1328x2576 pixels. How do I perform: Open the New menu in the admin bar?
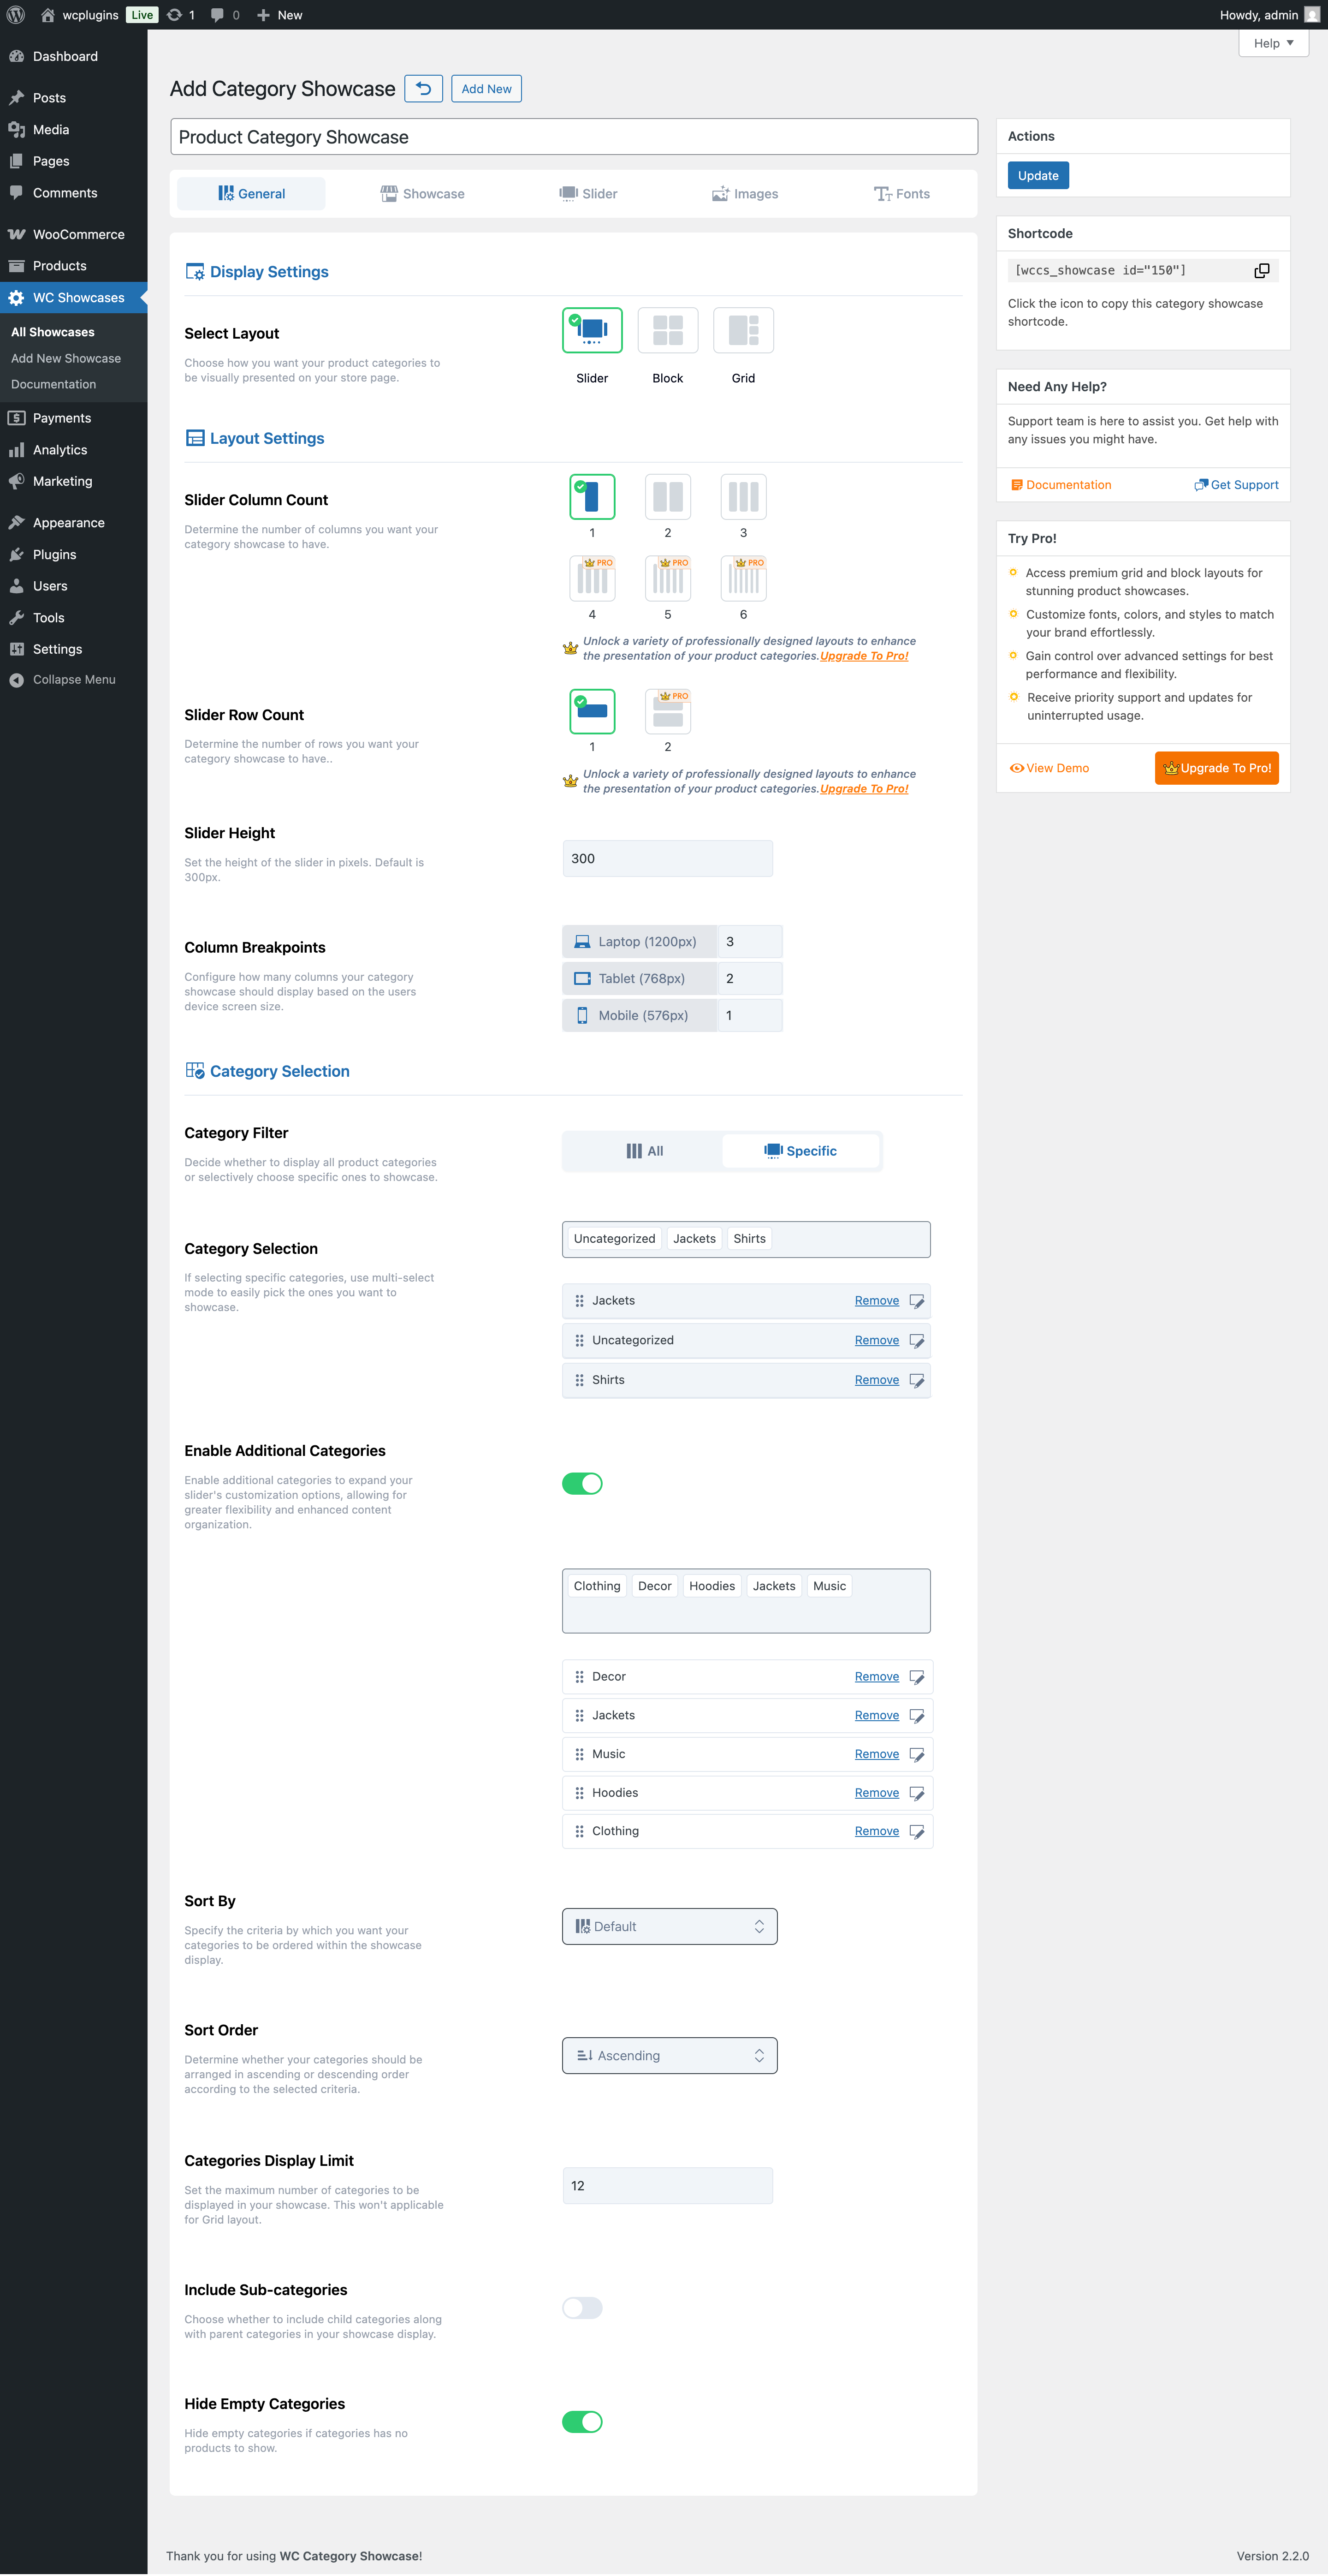pyautogui.click(x=280, y=15)
